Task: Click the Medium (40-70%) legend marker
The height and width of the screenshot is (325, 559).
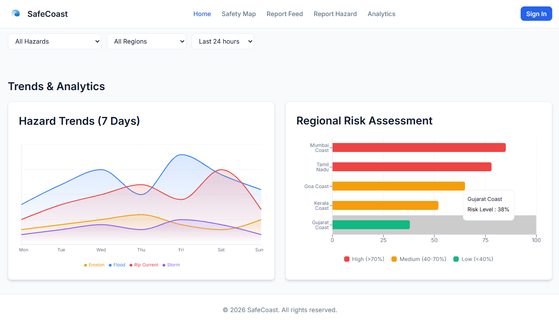Action: [x=394, y=259]
